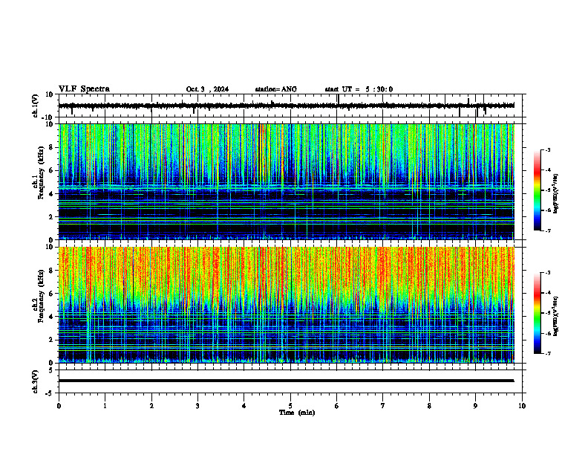Click the "6" kHz tick of ch.2 spectrogram

point(51,294)
